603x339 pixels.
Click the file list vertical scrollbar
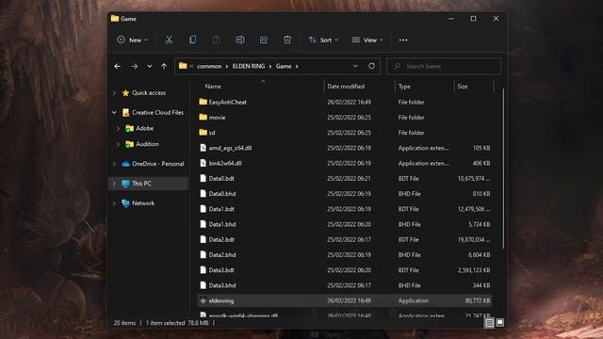503,169
